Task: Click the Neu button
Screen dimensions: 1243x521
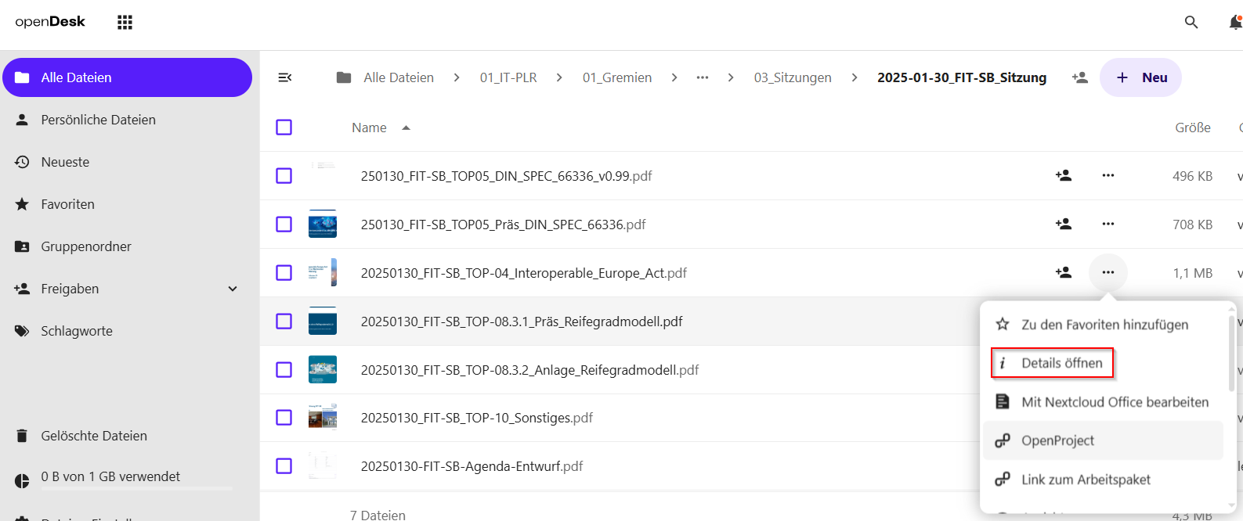Action: (x=1140, y=77)
